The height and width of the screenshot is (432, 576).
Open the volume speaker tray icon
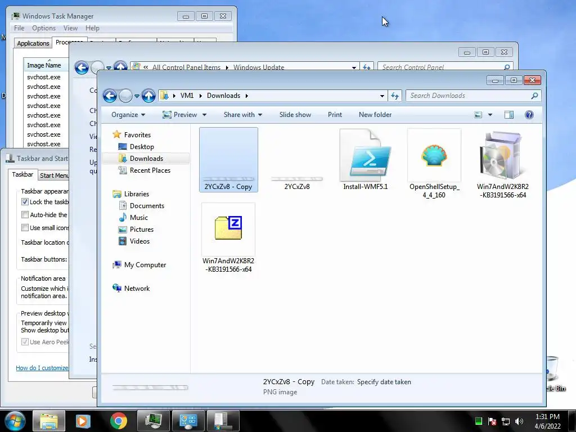(x=519, y=421)
